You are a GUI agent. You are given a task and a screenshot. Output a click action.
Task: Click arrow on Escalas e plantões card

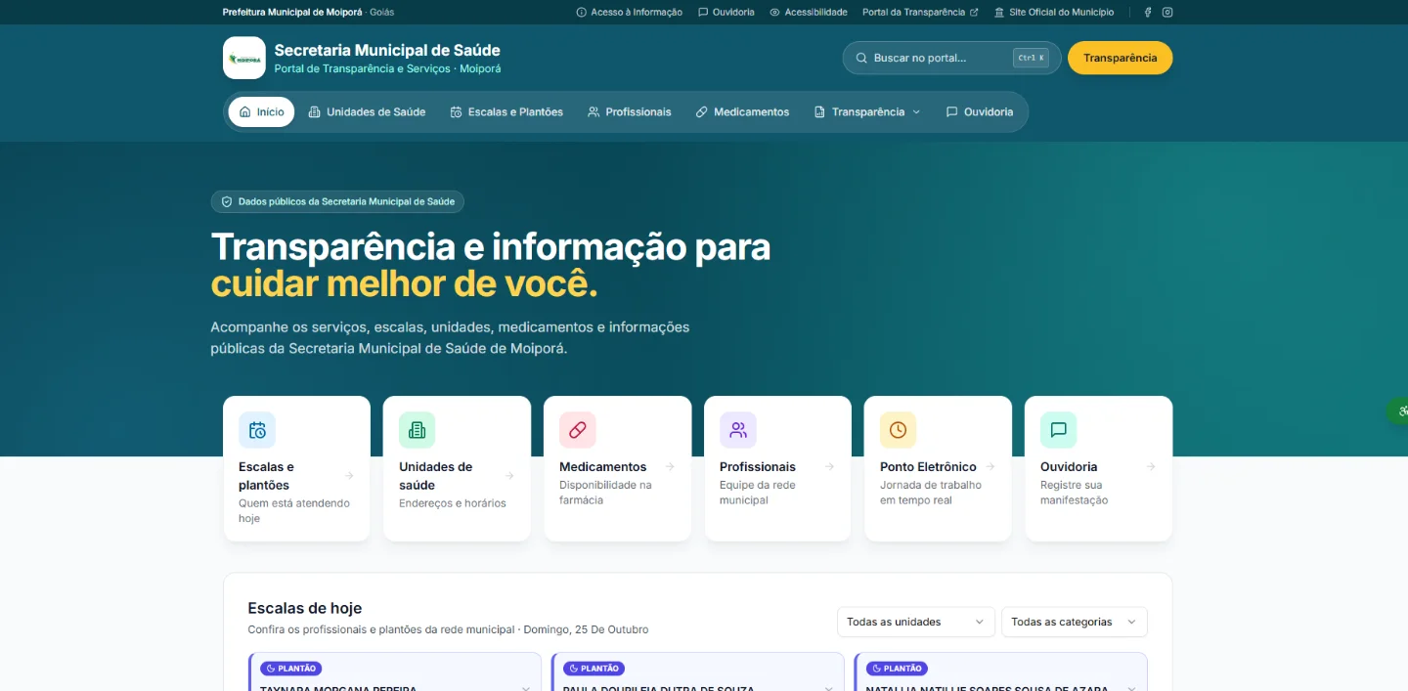[349, 476]
